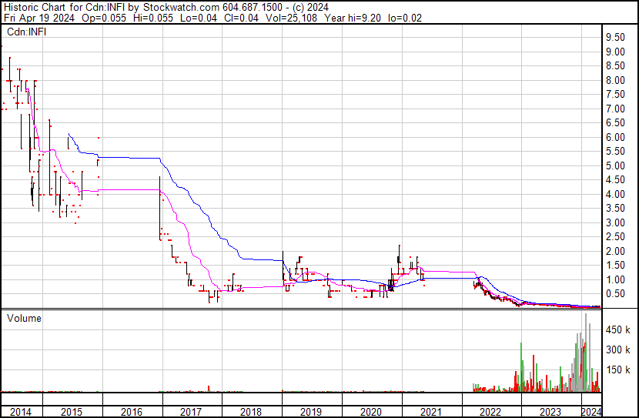Screen dimensions: 639x418
Task: Select the Cdn:INFI symbol label
Action: click(26, 31)
